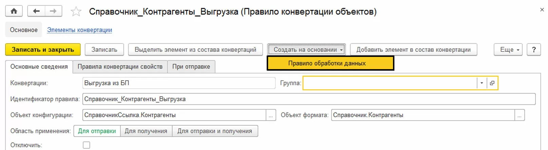Go back with the left arrow
This screenshot has height=150, width=548.
pos(36,11)
